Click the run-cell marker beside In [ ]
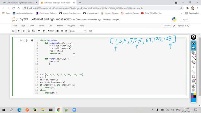Viewport: 201px width, 113px height. [32, 40]
